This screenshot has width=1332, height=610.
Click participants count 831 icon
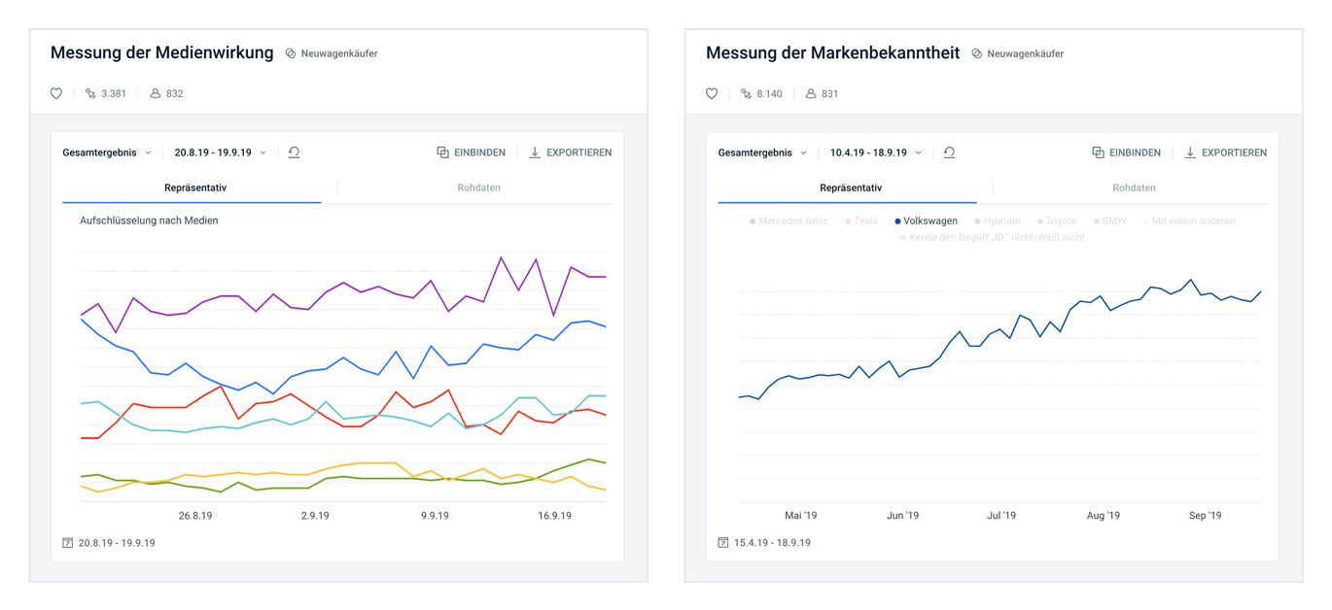[x=811, y=94]
